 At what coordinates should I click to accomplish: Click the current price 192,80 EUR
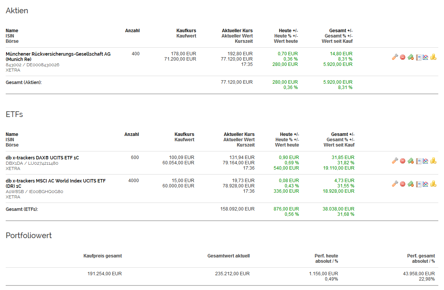pyautogui.click(x=240, y=54)
